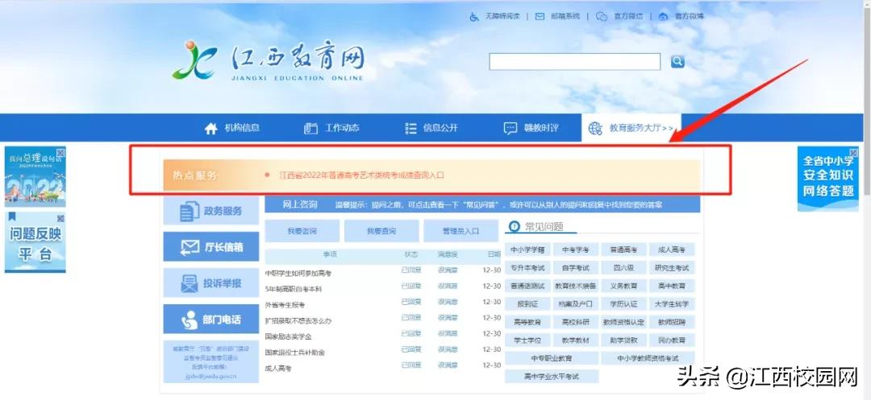
Task: Open the 全省中小学安全知识网络答题 banner
Action: tap(827, 179)
